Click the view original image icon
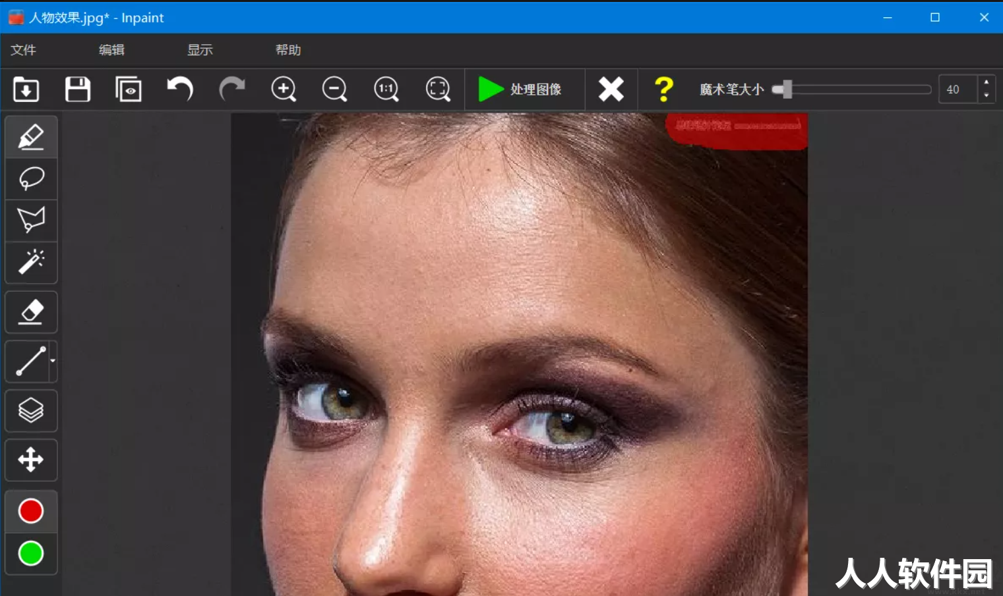Image resolution: width=1003 pixels, height=596 pixels. coord(129,89)
